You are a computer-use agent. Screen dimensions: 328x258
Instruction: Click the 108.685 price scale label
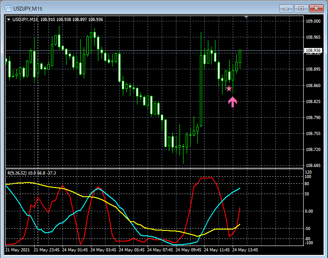tap(313, 166)
